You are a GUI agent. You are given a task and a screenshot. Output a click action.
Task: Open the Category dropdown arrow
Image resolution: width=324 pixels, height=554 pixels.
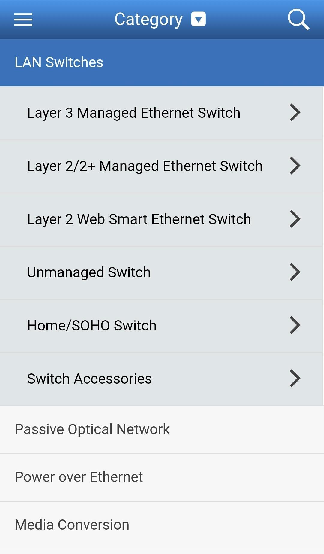pyautogui.click(x=198, y=19)
